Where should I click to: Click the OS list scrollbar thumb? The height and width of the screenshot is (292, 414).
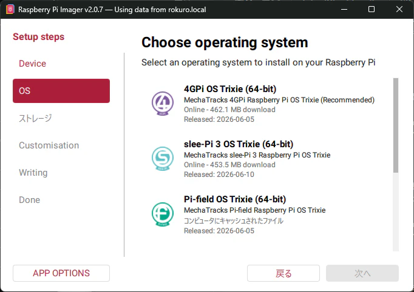coord(396,125)
